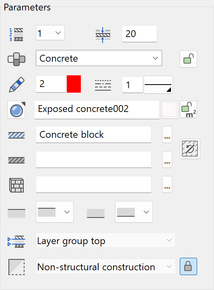Click the hatching rotate reset button

click(190, 149)
